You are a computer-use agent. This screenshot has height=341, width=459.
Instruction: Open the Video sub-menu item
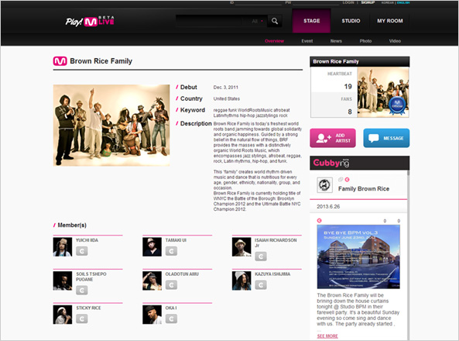395,41
